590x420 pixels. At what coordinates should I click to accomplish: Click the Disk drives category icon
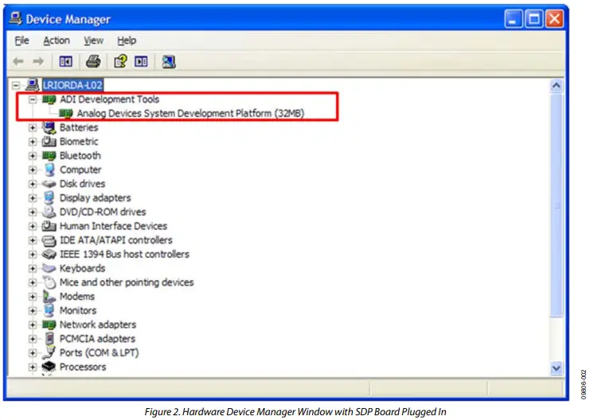pyautogui.click(x=49, y=184)
